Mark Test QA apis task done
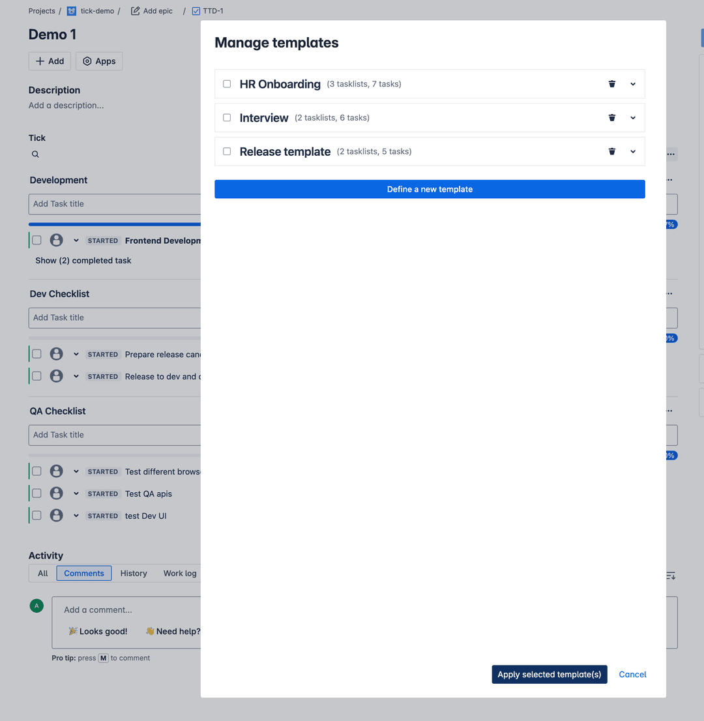 (37, 493)
